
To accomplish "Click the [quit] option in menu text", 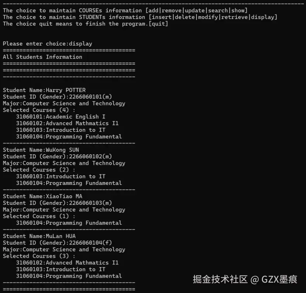I will [x=158, y=24].
